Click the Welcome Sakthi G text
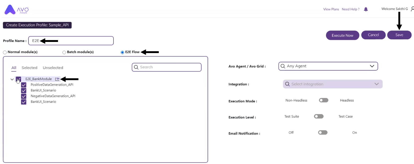Screen dimensions: 414x164 [x=395, y=9]
